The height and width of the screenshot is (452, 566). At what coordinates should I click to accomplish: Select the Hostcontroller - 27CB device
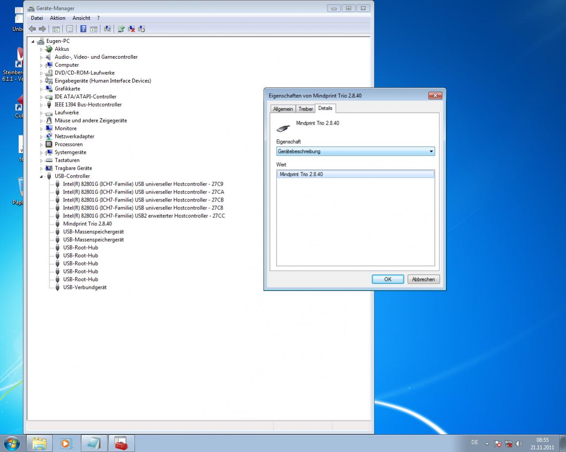tap(143, 200)
